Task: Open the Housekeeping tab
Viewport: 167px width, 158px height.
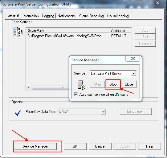Action: 118,16
